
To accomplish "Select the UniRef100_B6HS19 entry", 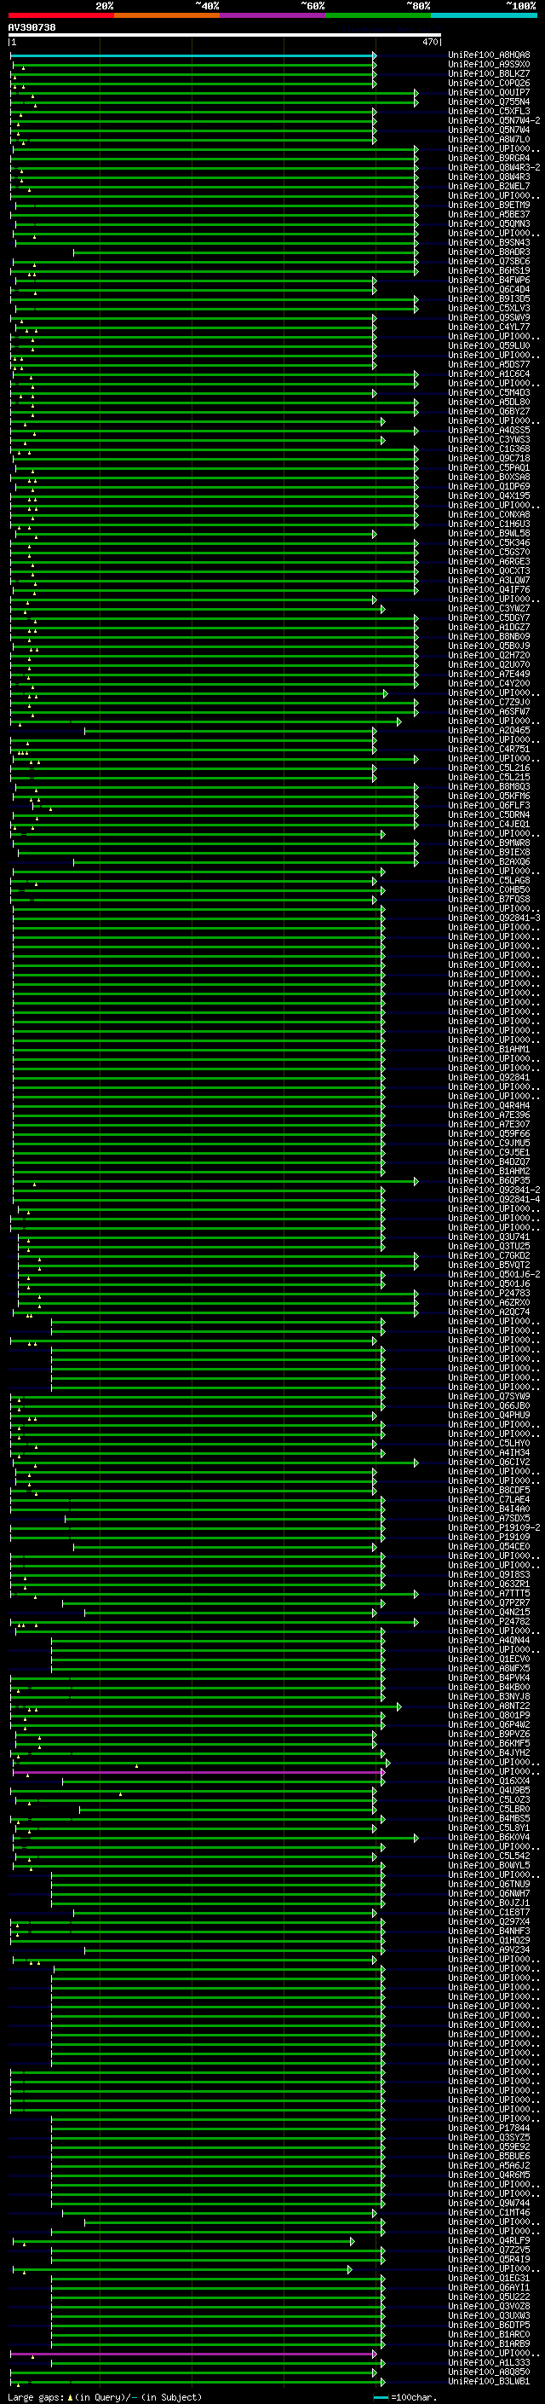I will 489,270.
